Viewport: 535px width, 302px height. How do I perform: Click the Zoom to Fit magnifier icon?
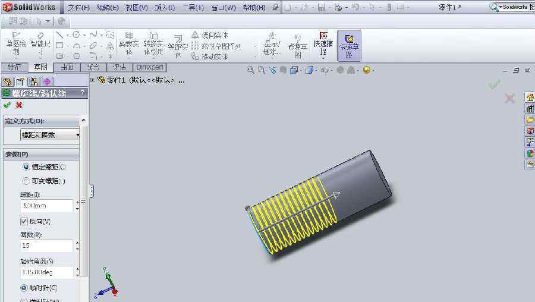[x=251, y=70]
